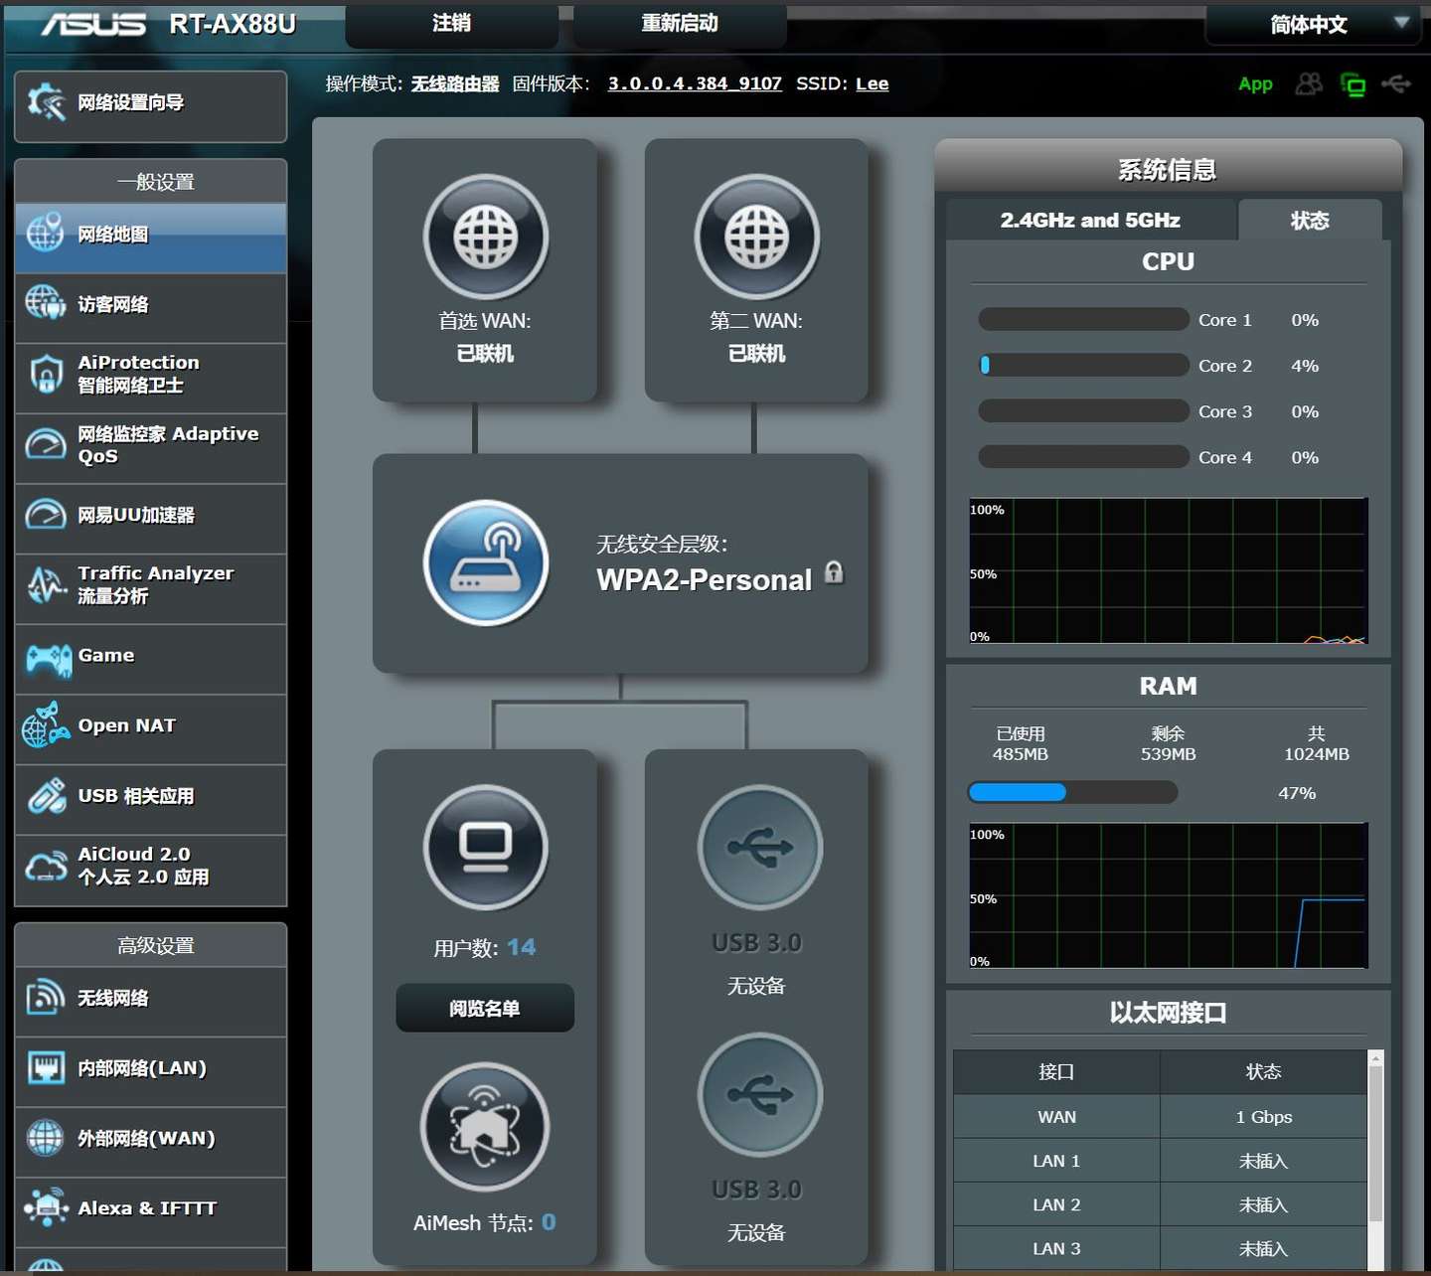Click the Core 2 CPU usage bar
The image size is (1431, 1276).
coord(1083,365)
